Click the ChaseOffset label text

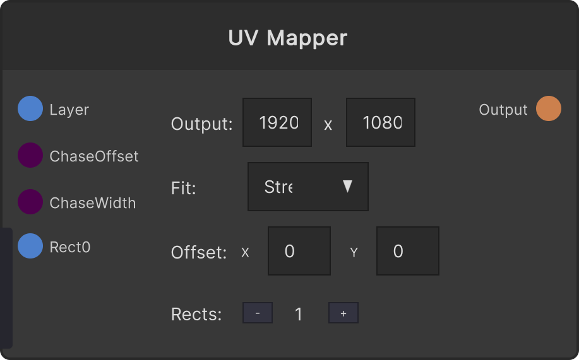94,156
